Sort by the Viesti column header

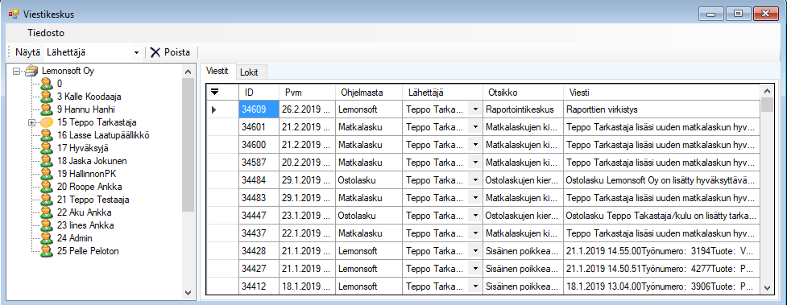click(662, 93)
